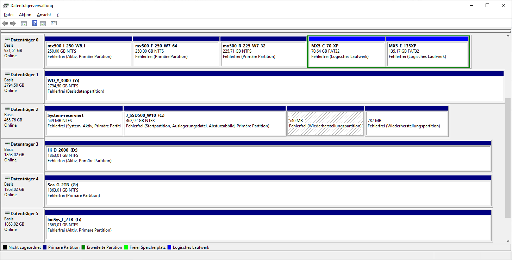Click the Erweiterte Partition green legend swatch
This screenshot has height=260, width=512.
(83, 247)
